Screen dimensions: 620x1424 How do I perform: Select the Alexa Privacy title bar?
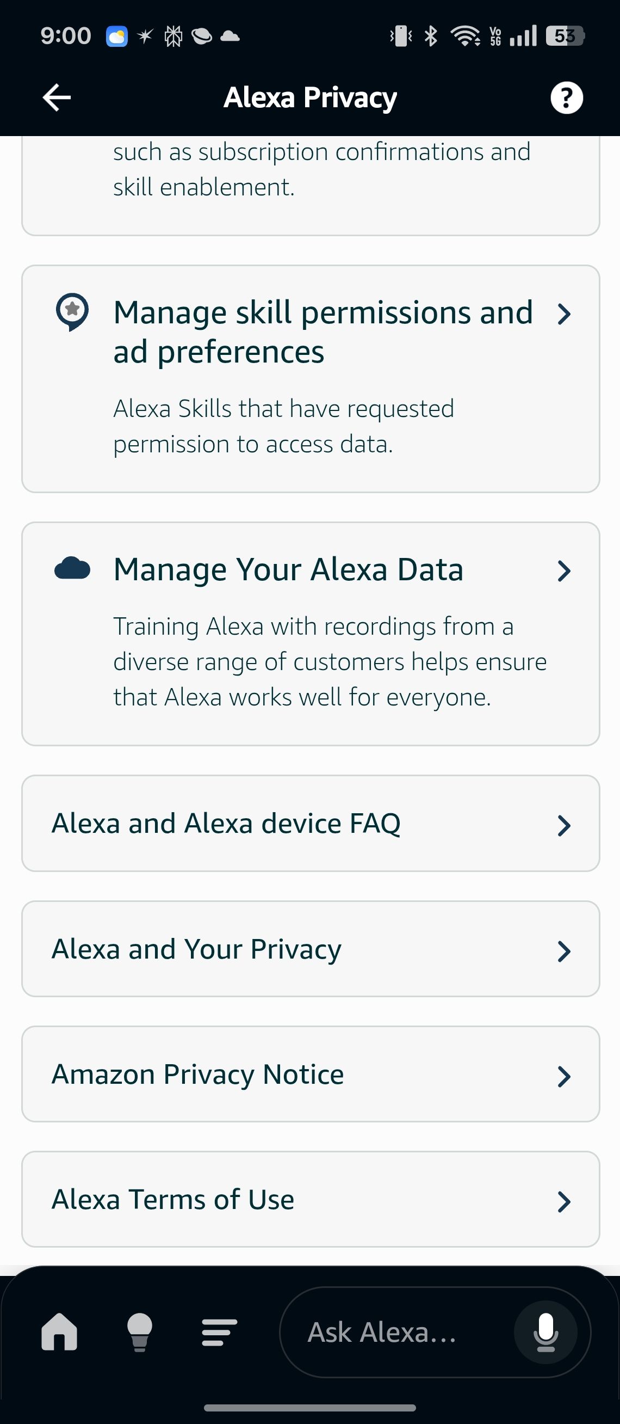coord(309,97)
